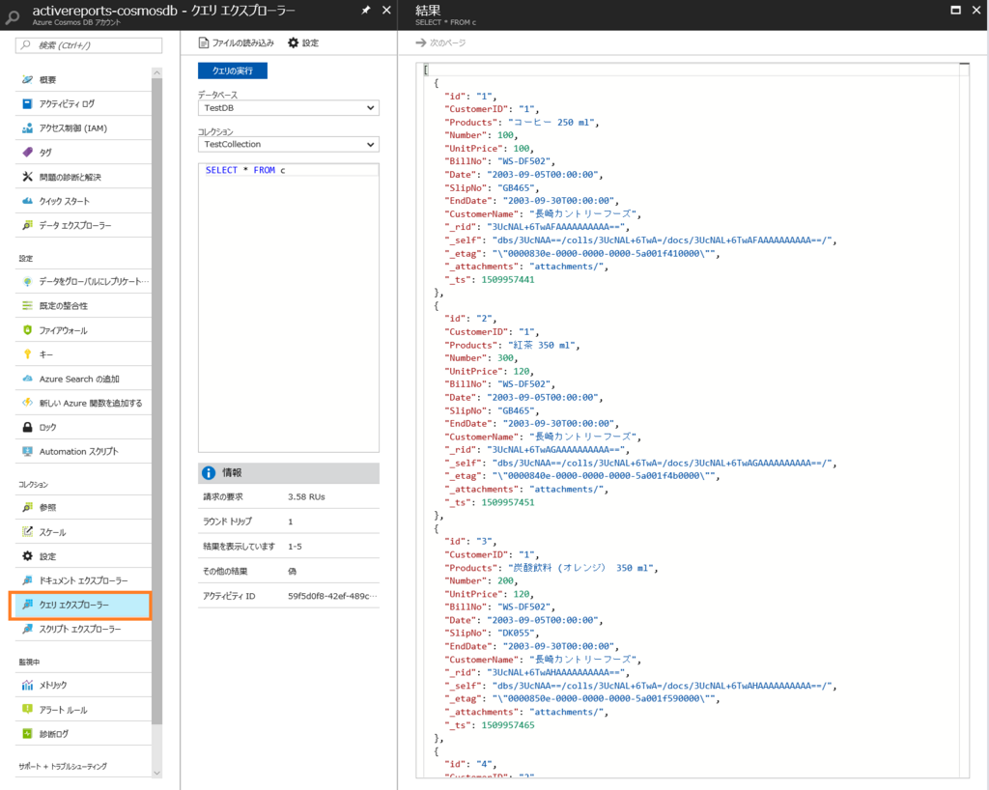Select クエリ エクスプローラー menu item
The image size is (989, 790).
80,605
